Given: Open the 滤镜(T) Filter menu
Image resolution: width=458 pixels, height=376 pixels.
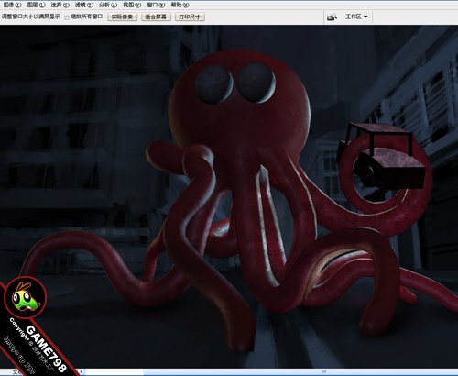Looking at the screenshot, I should [x=84, y=5].
